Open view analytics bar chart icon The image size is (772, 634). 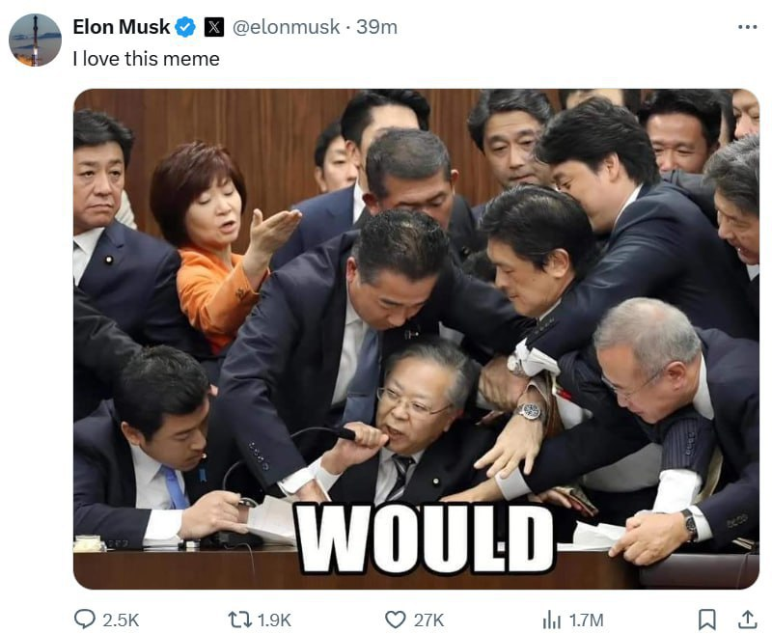[x=551, y=620]
